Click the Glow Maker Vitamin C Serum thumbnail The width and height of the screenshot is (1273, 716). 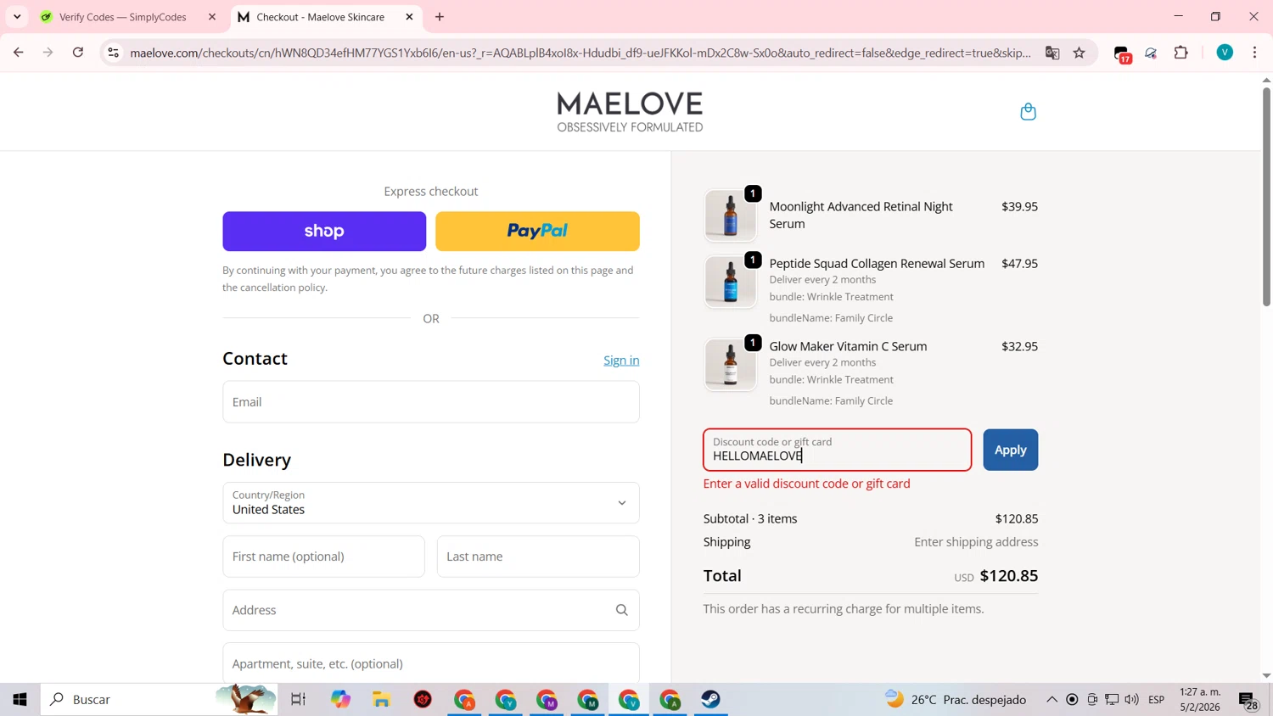731,365
